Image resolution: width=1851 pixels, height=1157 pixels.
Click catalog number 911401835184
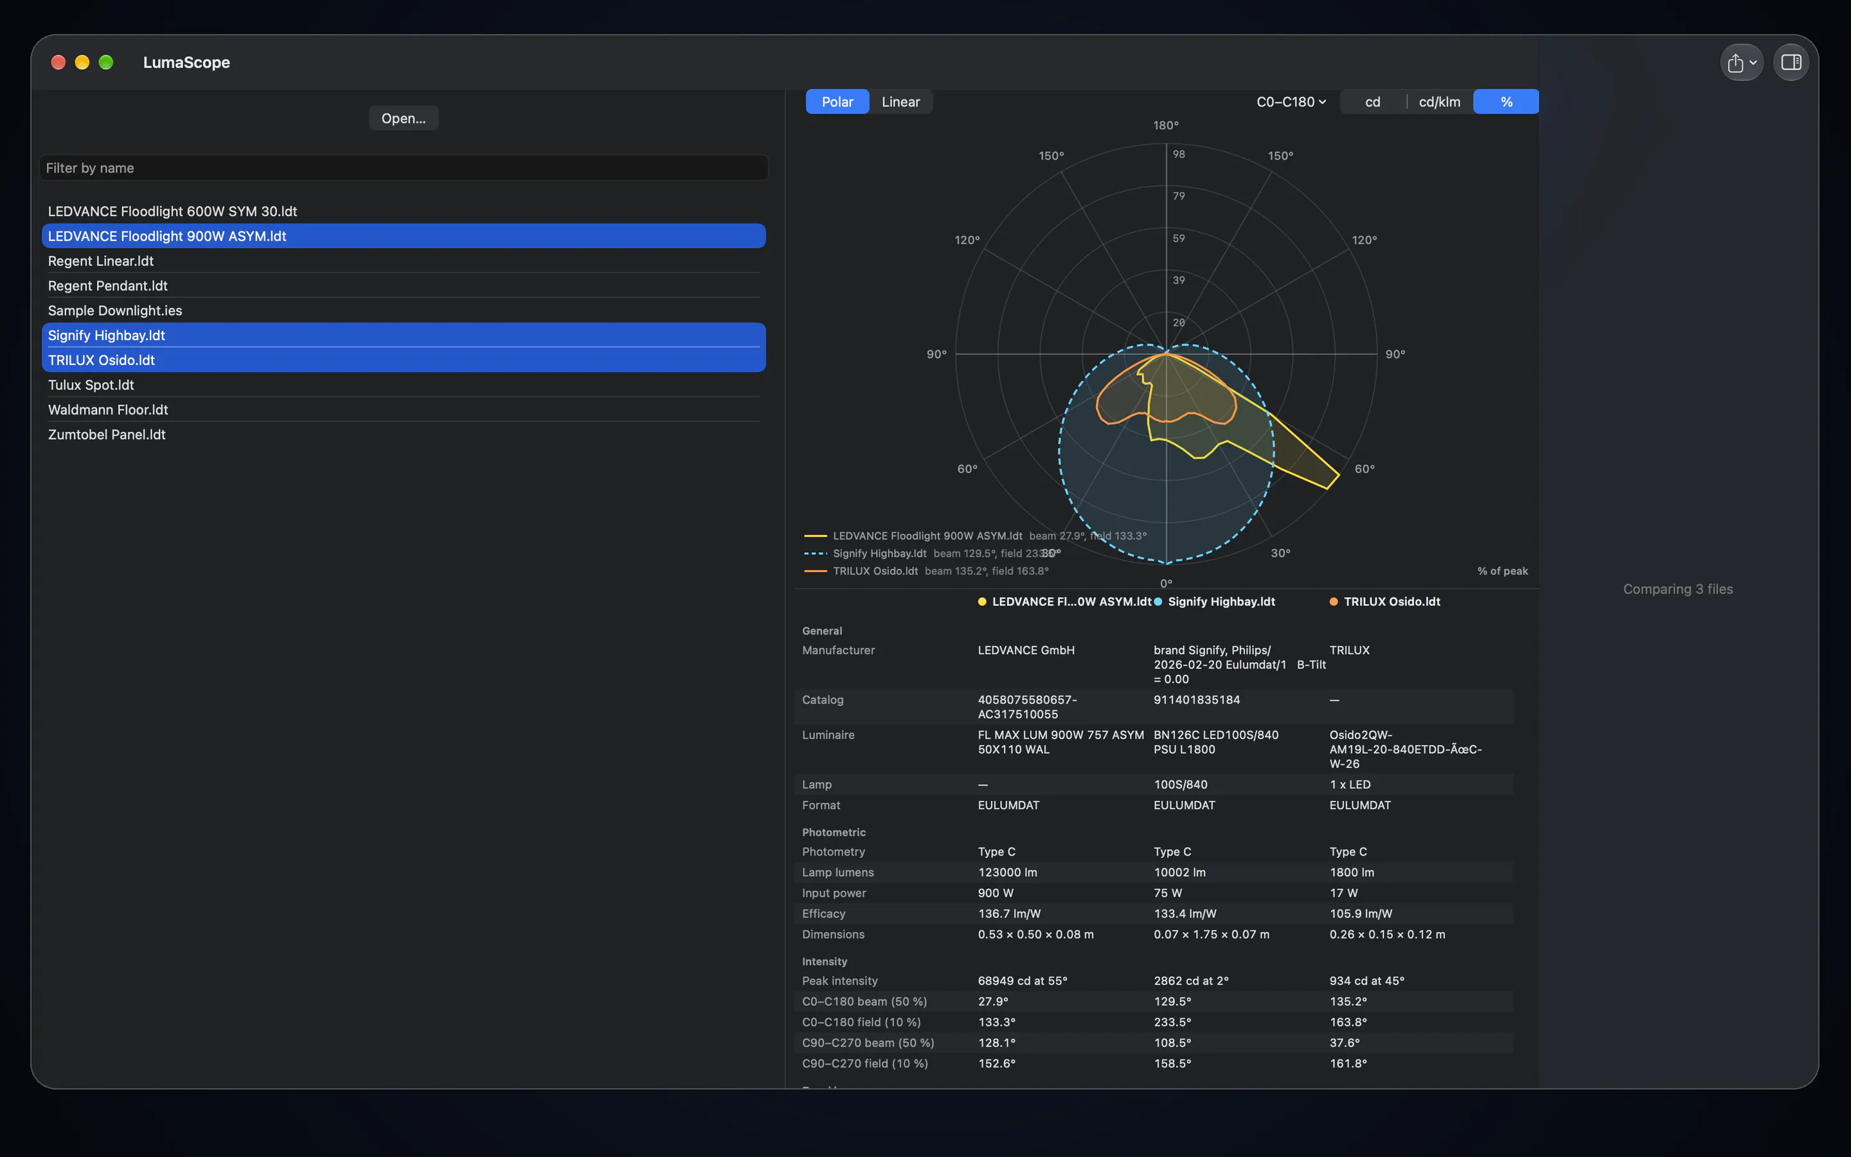coord(1197,700)
